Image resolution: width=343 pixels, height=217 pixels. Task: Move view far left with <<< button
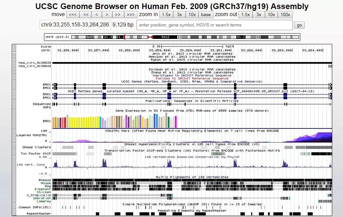[73, 15]
